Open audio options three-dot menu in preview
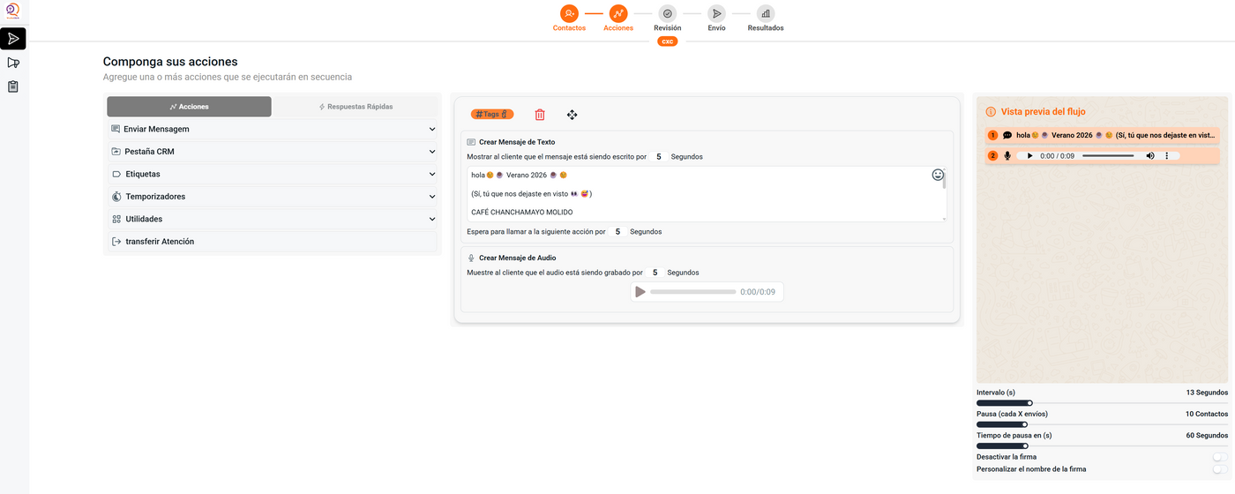This screenshot has width=1235, height=494. pyautogui.click(x=1167, y=156)
